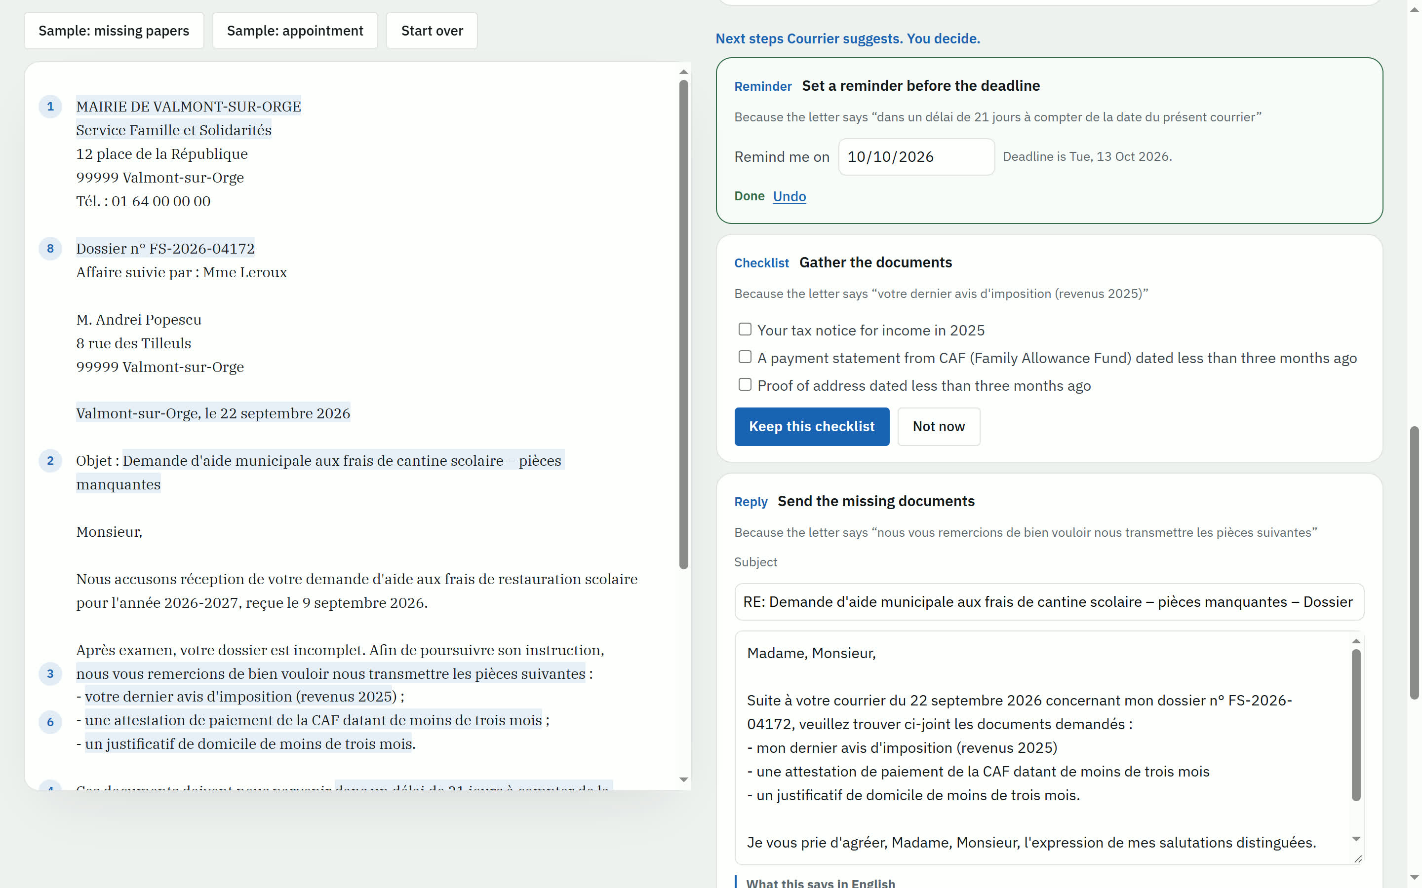Screen dimensions: 1422x888
Task: Click the letter panel scroll-up arrow
Action: [683, 72]
